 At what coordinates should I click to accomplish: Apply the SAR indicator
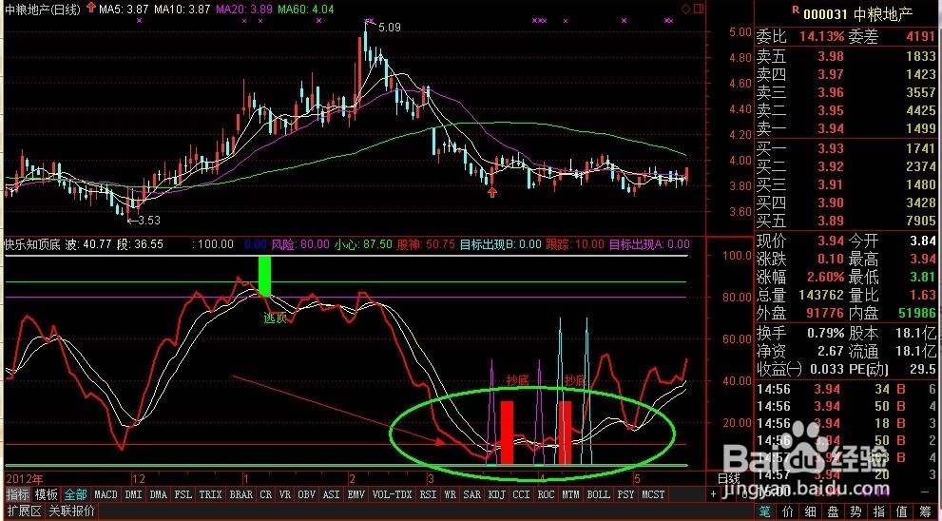[x=471, y=494]
